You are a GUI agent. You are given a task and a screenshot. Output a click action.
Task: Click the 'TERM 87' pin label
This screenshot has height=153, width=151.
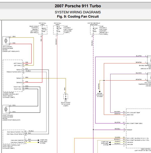[x=129, y=130]
